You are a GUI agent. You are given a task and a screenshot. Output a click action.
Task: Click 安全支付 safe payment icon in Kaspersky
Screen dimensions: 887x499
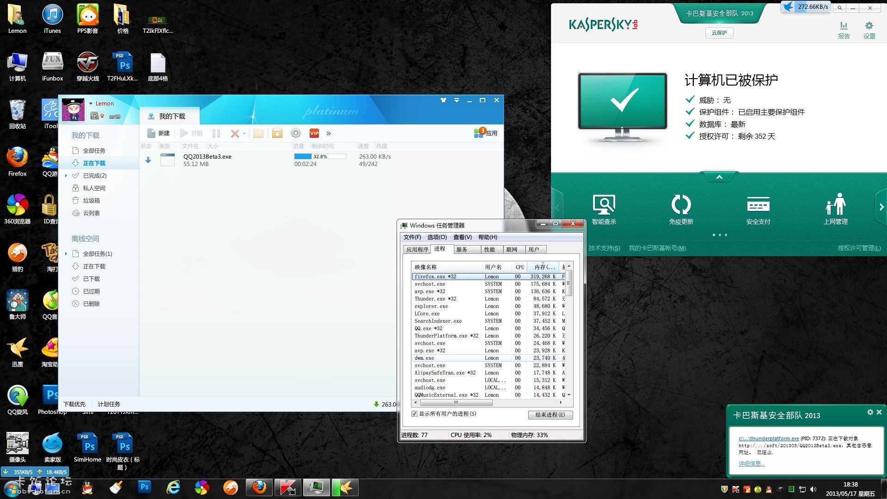(758, 209)
